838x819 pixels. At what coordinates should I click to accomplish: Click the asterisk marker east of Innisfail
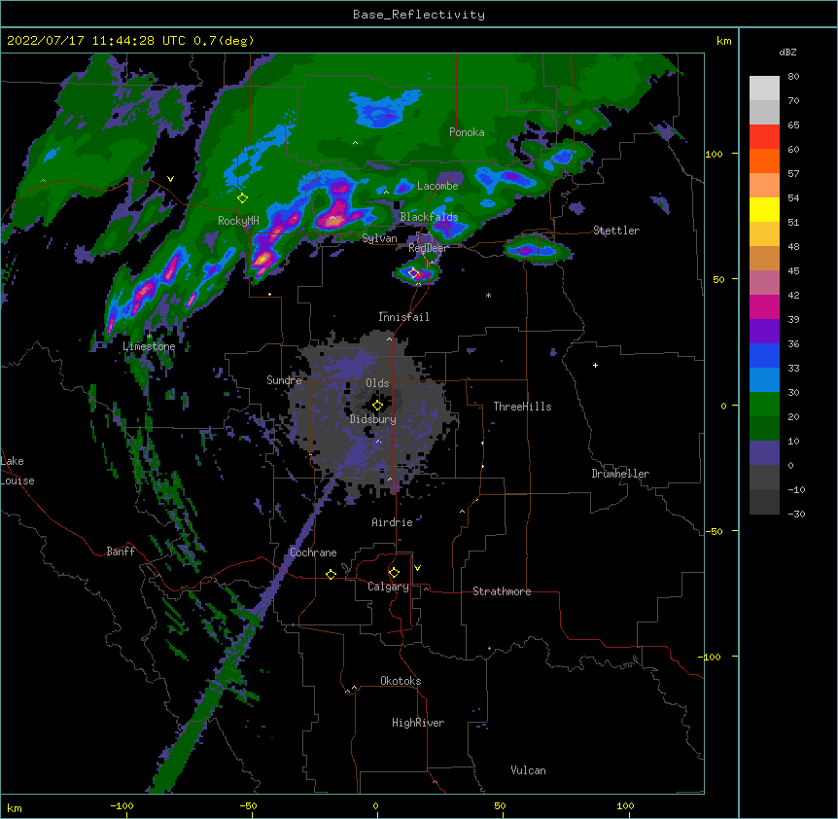click(488, 295)
